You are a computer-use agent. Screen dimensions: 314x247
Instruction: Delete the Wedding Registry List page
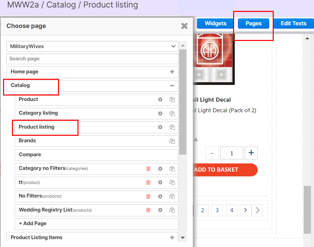(148, 210)
